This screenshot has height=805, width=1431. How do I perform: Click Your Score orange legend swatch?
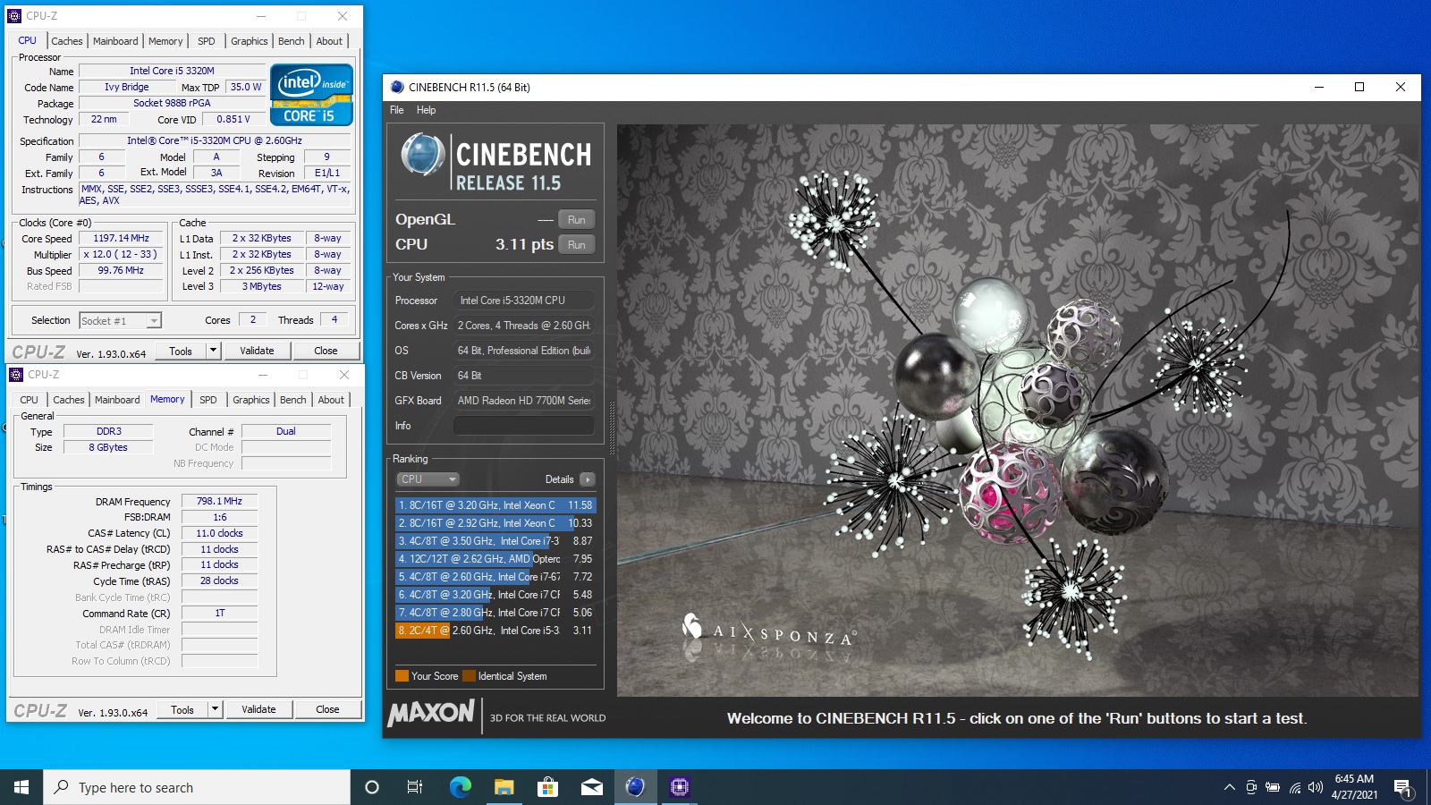tap(402, 676)
